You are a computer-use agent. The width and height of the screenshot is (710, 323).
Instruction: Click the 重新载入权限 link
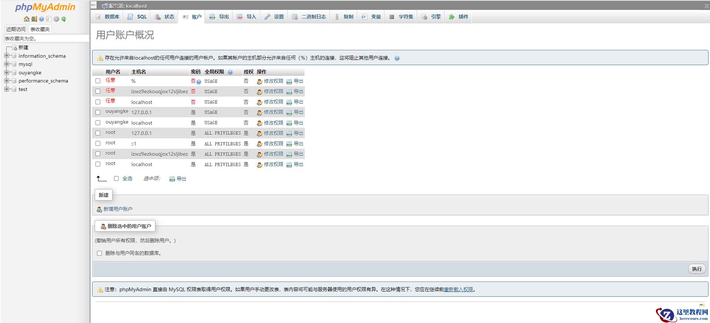coord(458,290)
